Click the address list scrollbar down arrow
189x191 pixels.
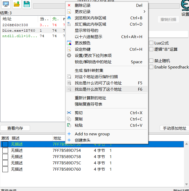186,184
